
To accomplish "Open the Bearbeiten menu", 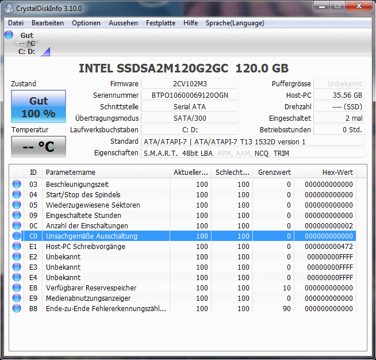I will tap(48, 23).
